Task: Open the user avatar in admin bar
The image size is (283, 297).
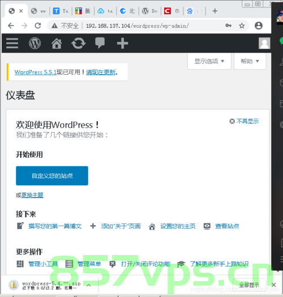Action: [x=264, y=43]
